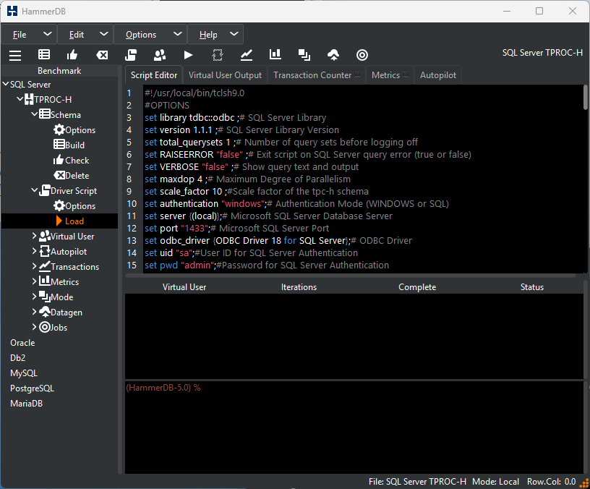Collapse the TPROC-H tree node
This screenshot has width=590, height=489.
(x=20, y=99)
